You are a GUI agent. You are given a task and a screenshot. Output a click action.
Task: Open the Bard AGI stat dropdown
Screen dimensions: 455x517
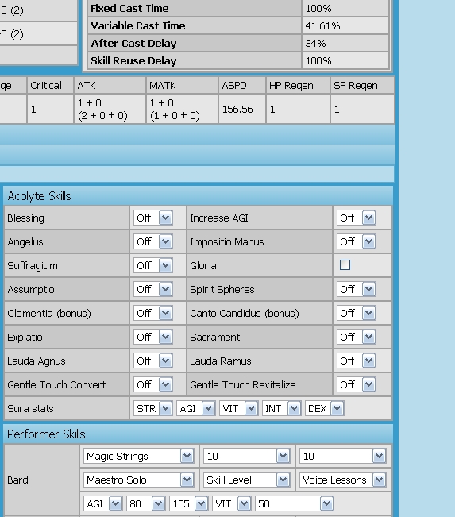(x=103, y=503)
